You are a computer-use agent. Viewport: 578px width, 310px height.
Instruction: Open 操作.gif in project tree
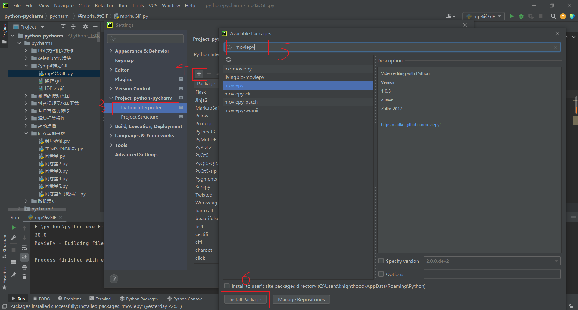pyautogui.click(x=53, y=81)
